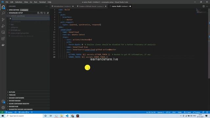
Task: Expand Timeline panel
Action: 28,95
